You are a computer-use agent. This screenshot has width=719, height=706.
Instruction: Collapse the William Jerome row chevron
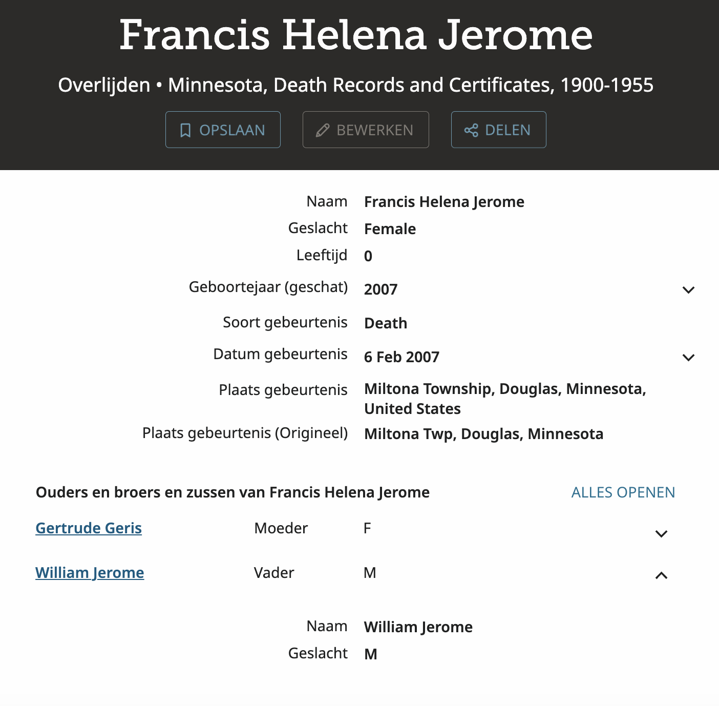pyautogui.click(x=661, y=575)
